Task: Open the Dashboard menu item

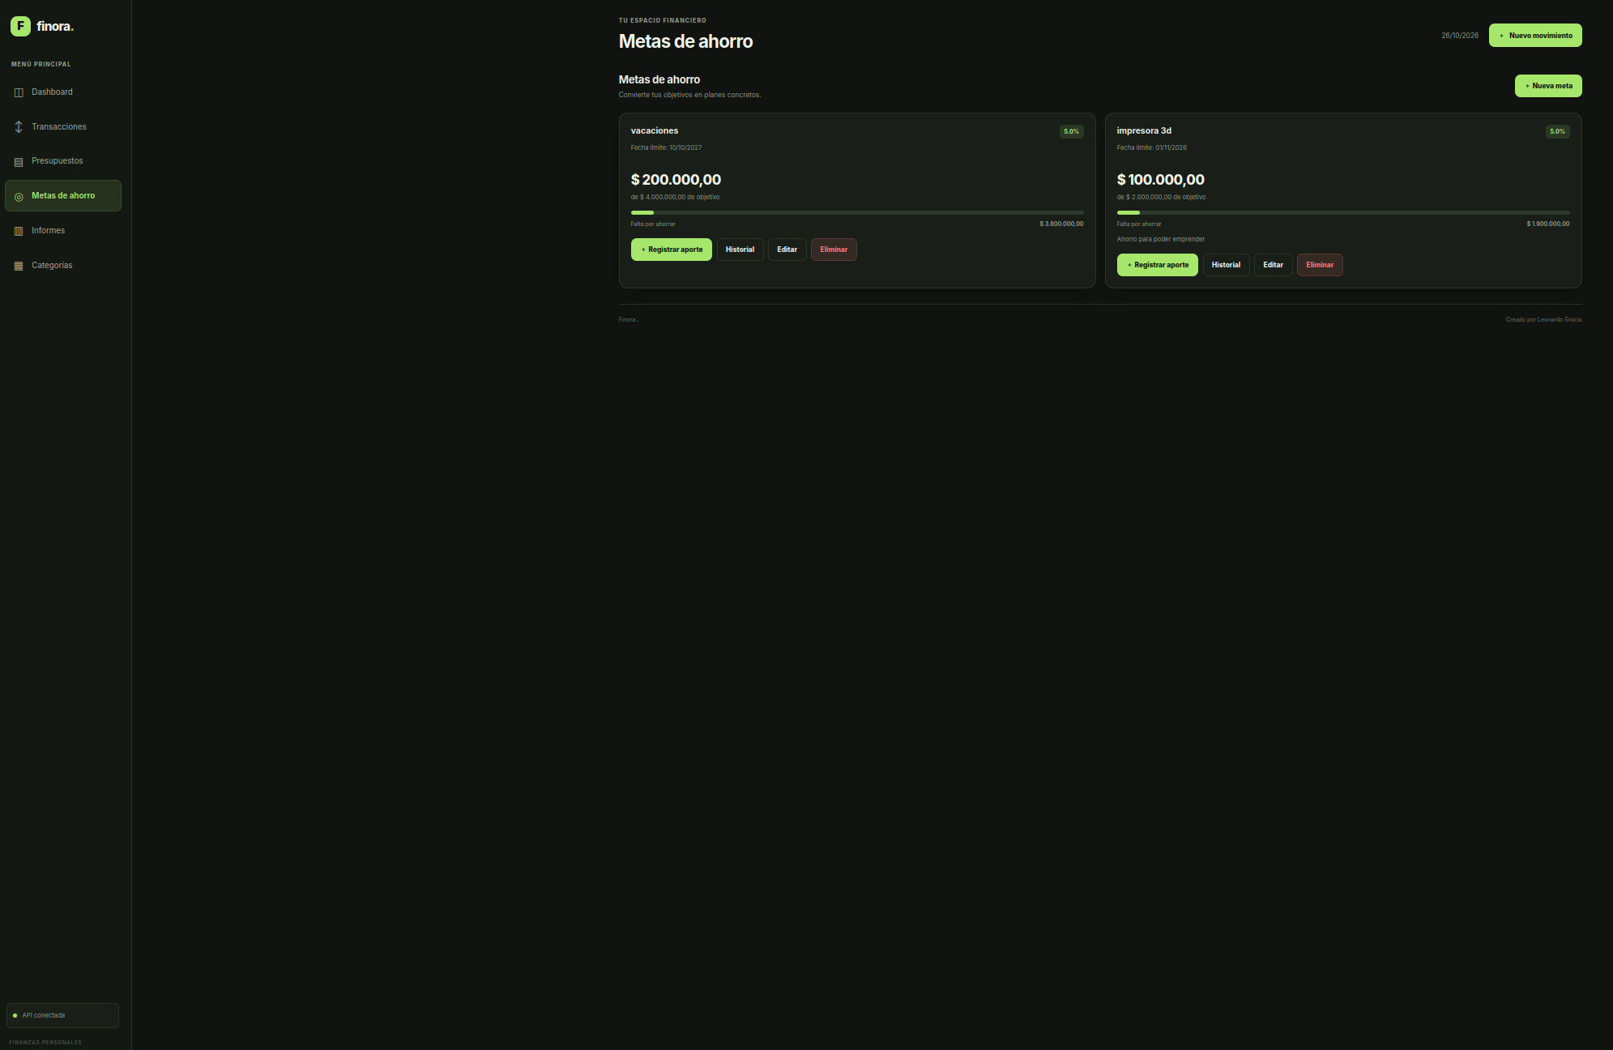Action: 63,92
